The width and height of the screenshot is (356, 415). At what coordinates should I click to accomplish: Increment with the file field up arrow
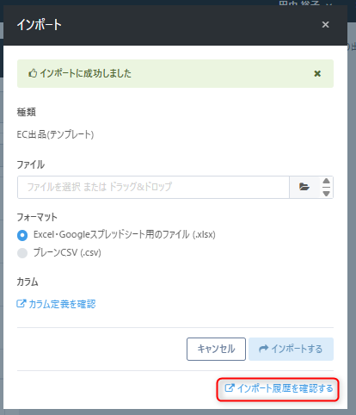point(326,181)
